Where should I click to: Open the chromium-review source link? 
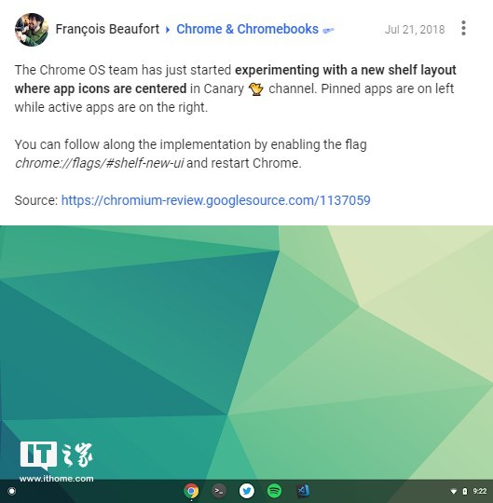pos(215,200)
